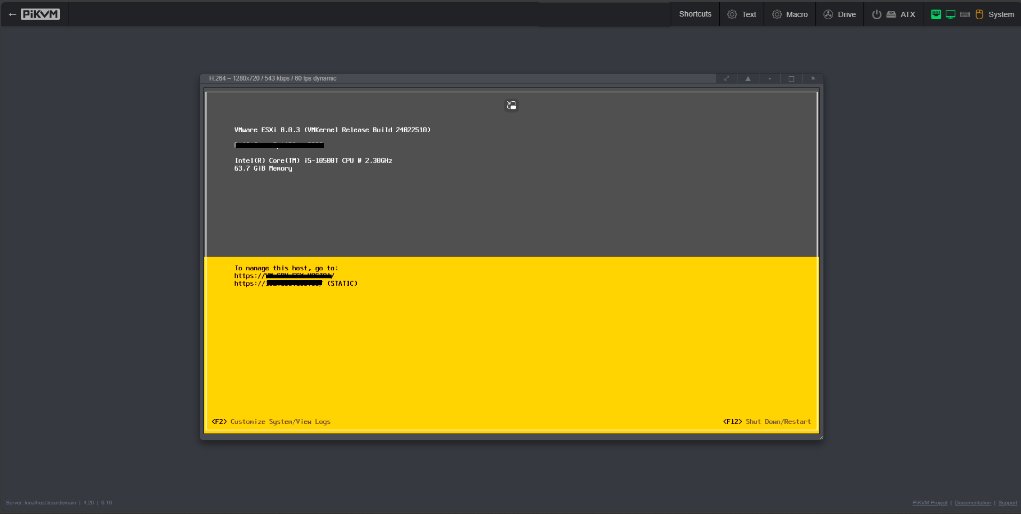
Task: Click the green video monitor status icon
Action: pyautogui.click(x=951, y=14)
